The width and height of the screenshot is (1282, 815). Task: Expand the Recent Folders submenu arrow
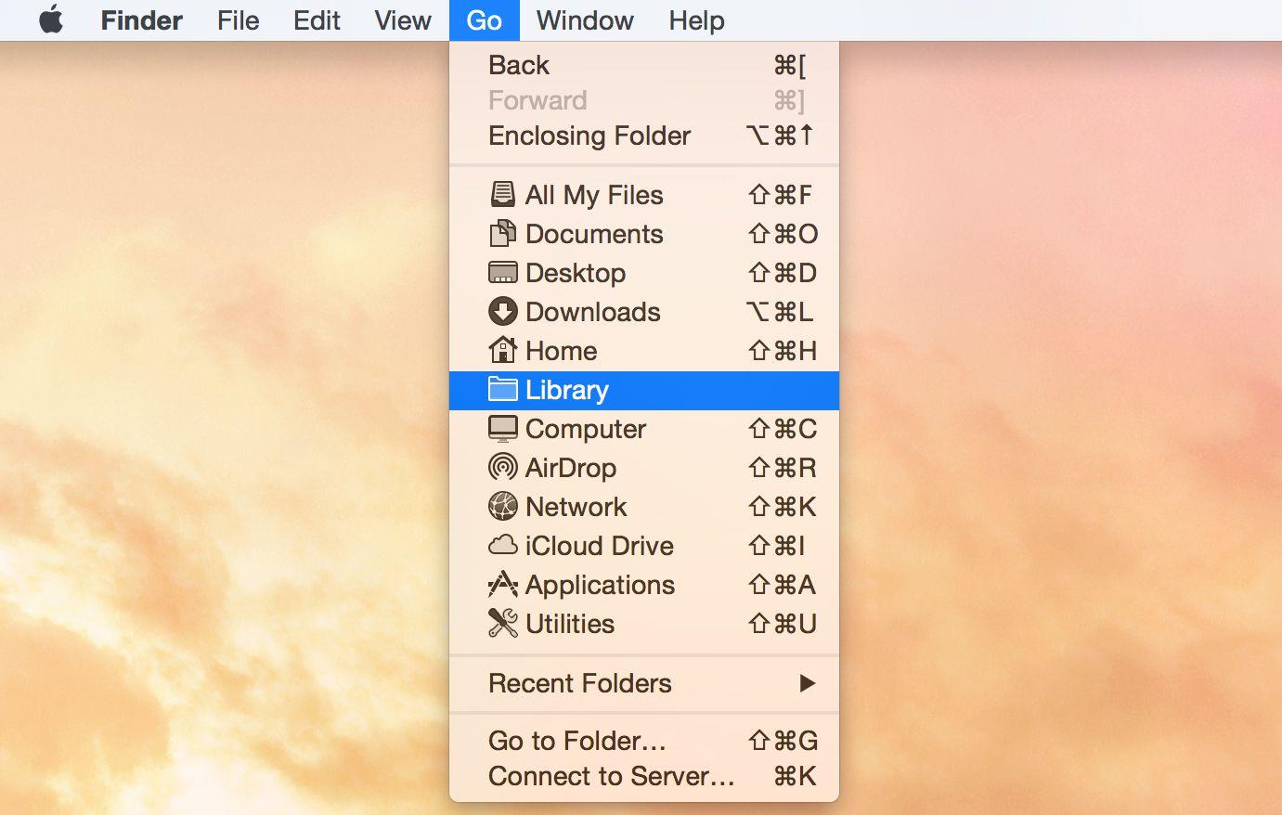click(807, 683)
